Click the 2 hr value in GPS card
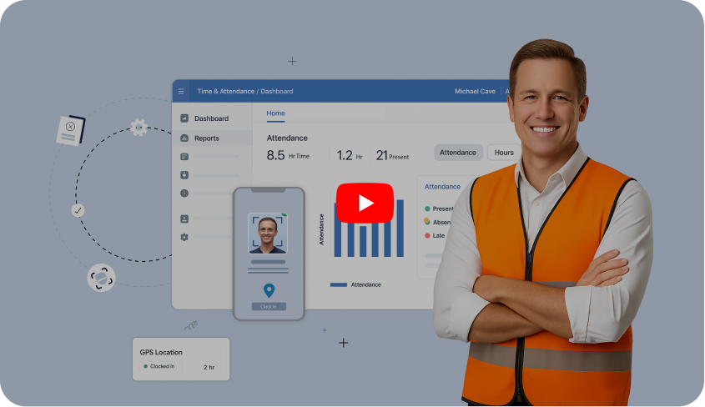The height and width of the screenshot is (407, 705). pyautogui.click(x=209, y=367)
